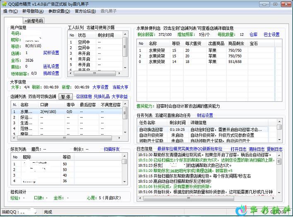
Task: Select shop row 范特… in shop list
Action: (67, 129)
